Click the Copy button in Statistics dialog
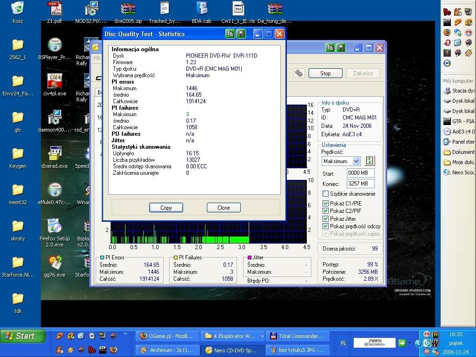 click(166, 208)
